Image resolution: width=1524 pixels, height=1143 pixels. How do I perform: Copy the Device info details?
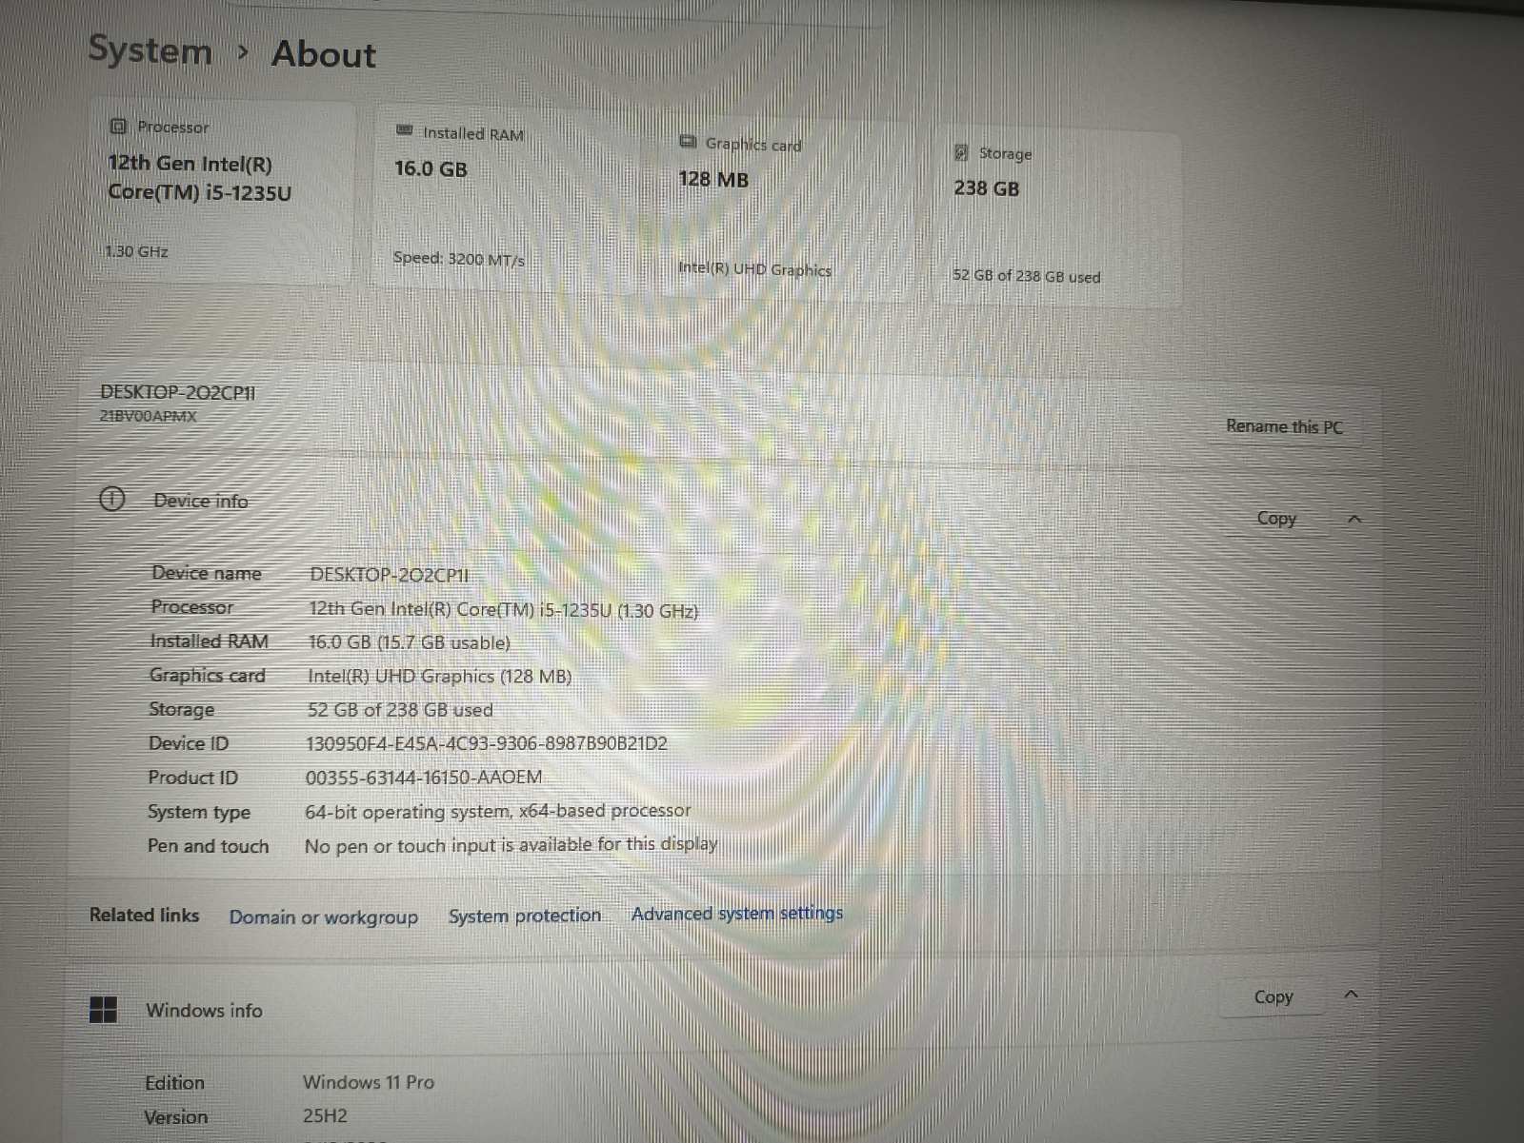[1276, 519]
